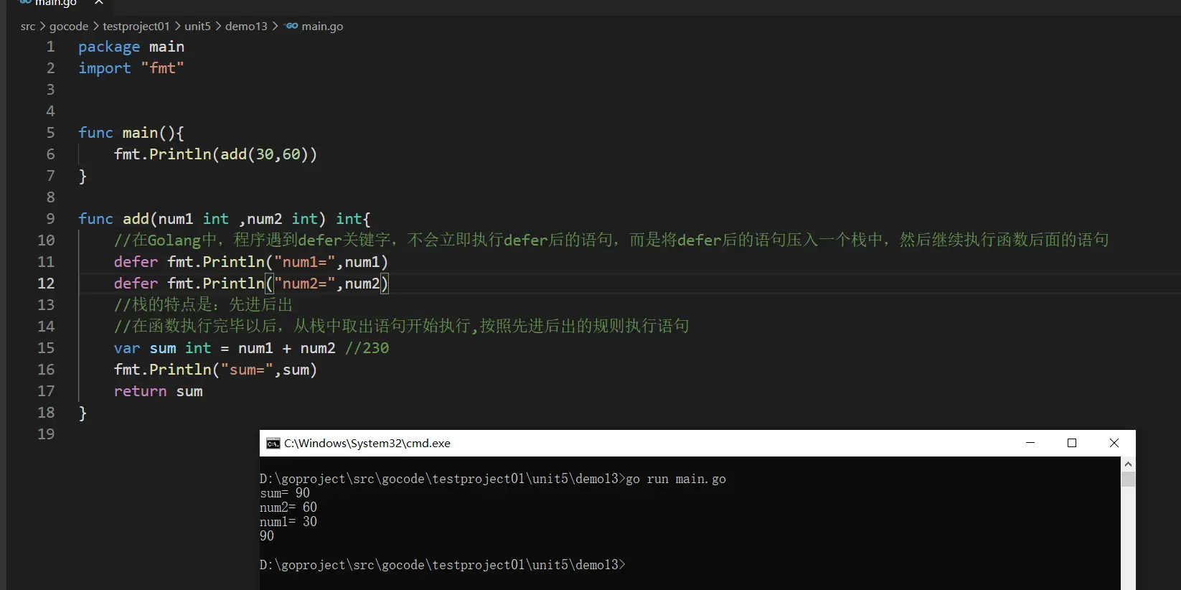
Task: Select the demo13 breadcrumb folder
Action: [x=246, y=27]
